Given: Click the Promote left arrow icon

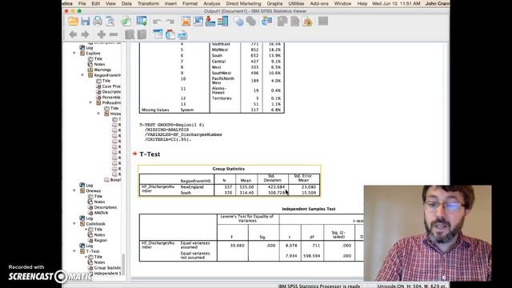Looking at the screenshot, I should (73, 34).
